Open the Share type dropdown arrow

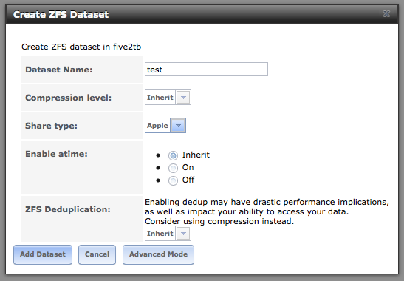pos(178,126)
